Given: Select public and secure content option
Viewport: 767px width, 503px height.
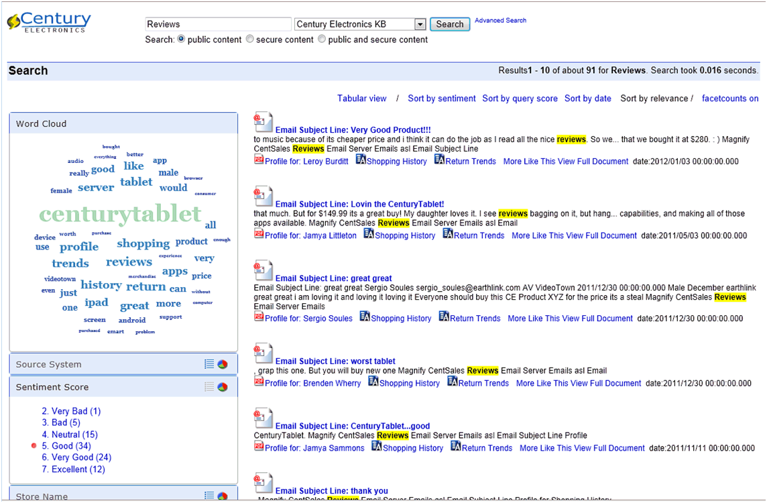Looking at the screenshot, I should [322, 39].
